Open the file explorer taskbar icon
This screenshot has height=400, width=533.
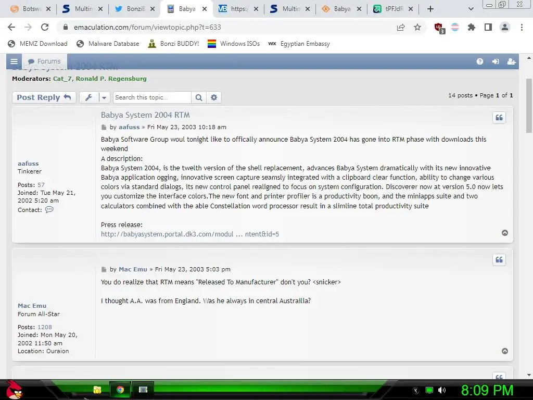click(x=97, y=390)
